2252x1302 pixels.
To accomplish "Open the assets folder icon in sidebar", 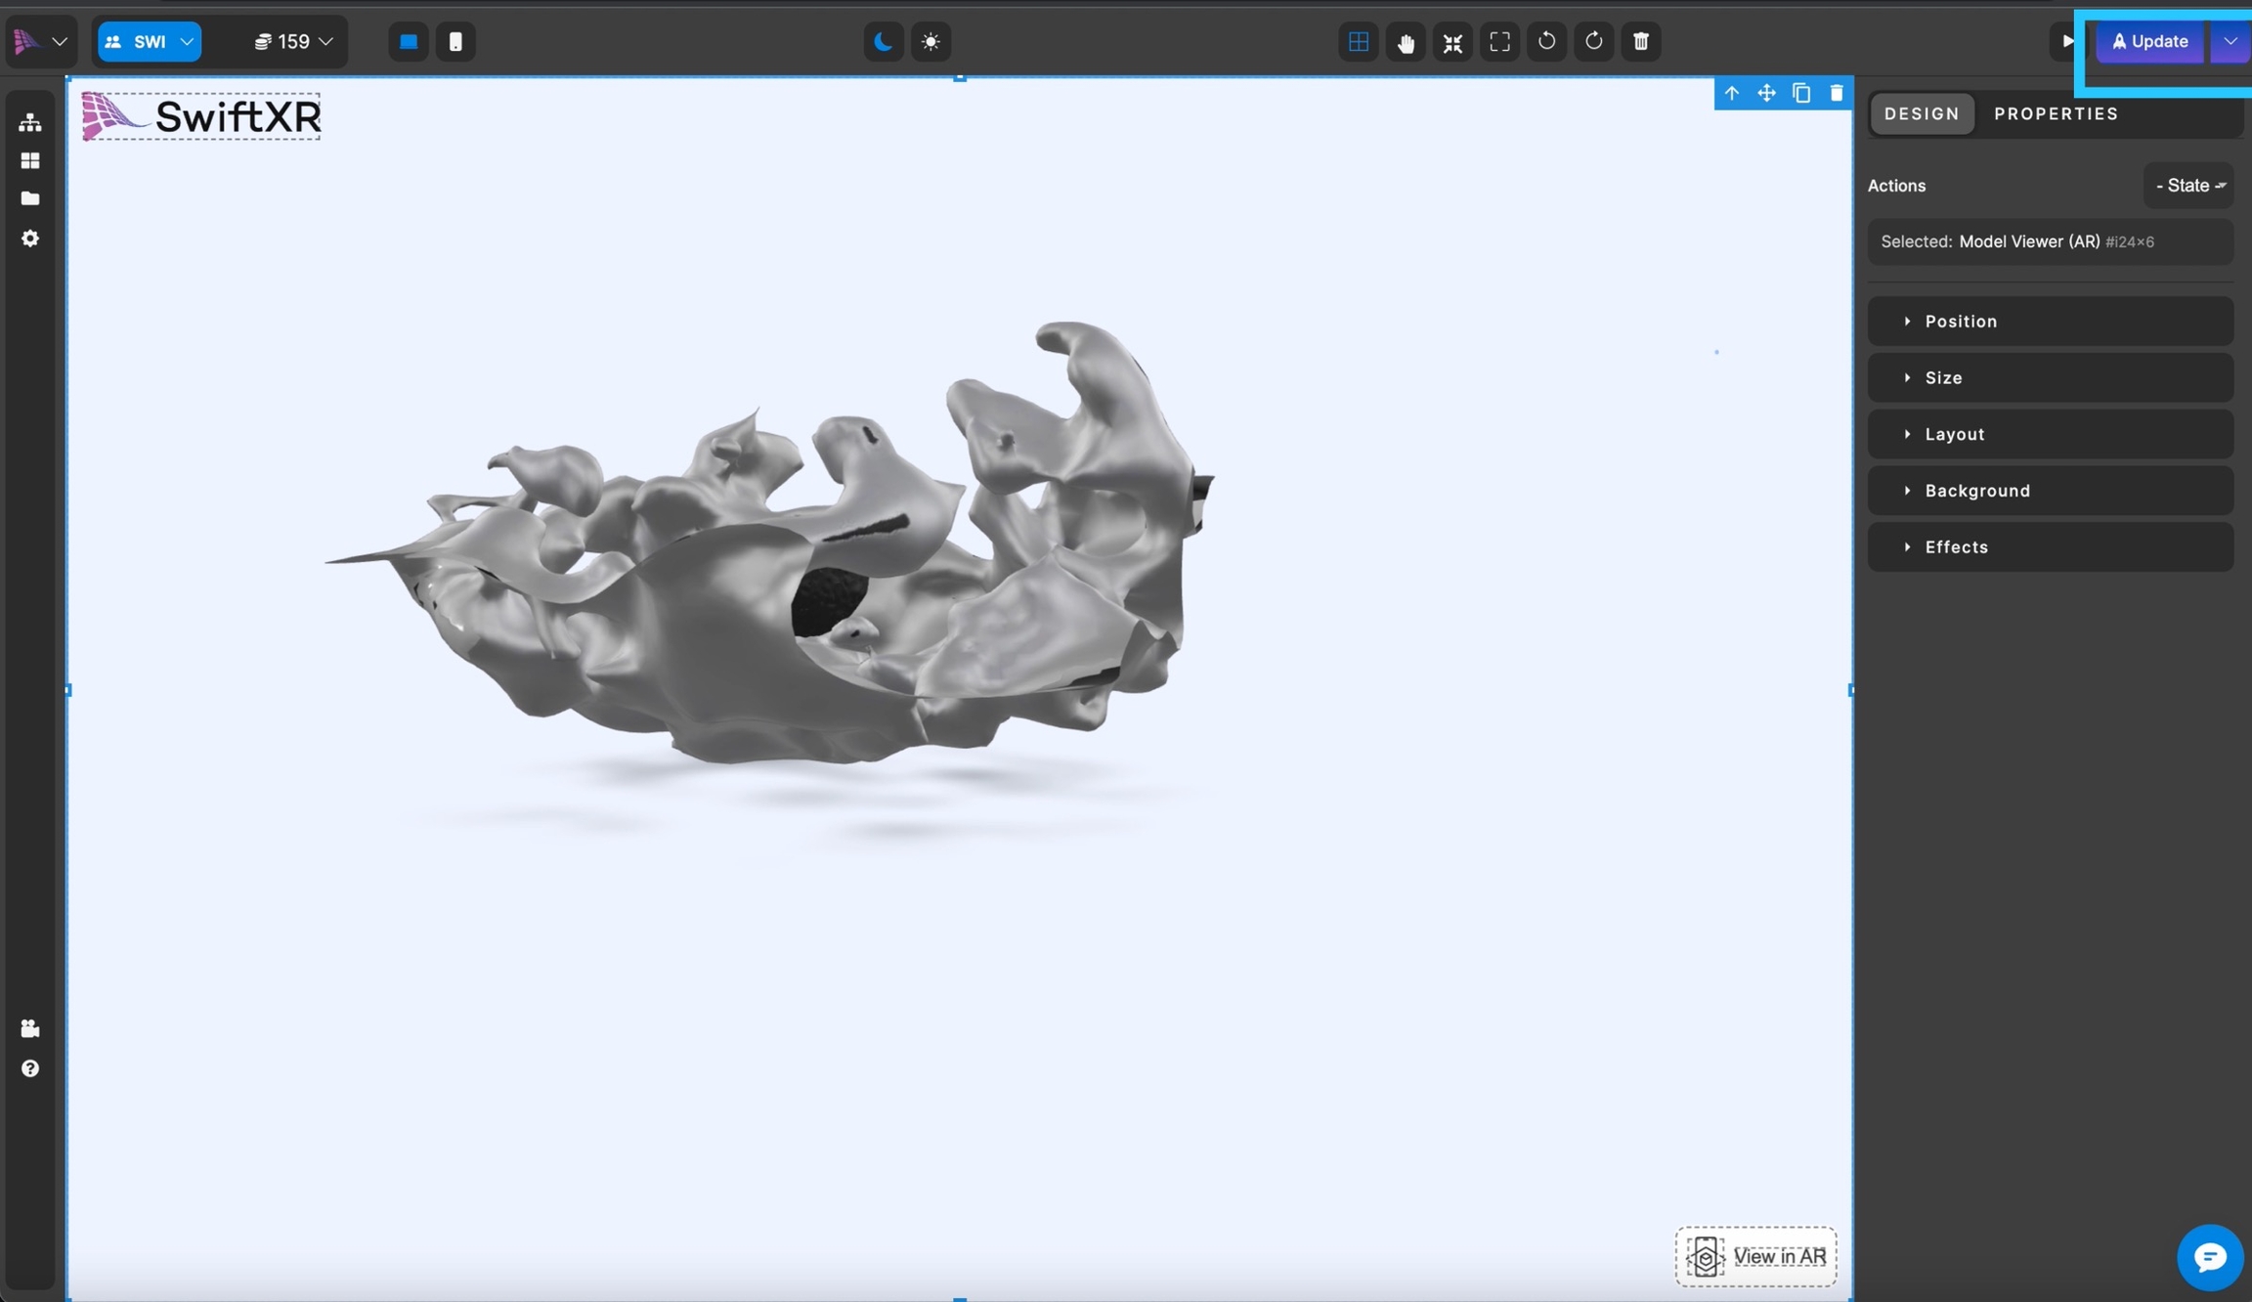I will (x=30, y=198).
